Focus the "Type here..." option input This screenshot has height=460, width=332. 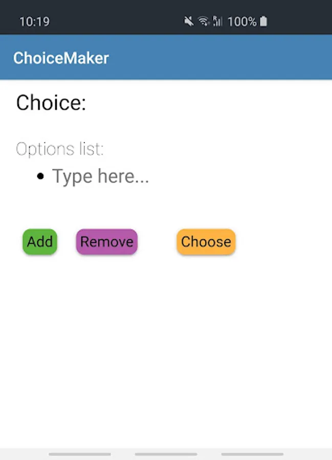(101, 176)
